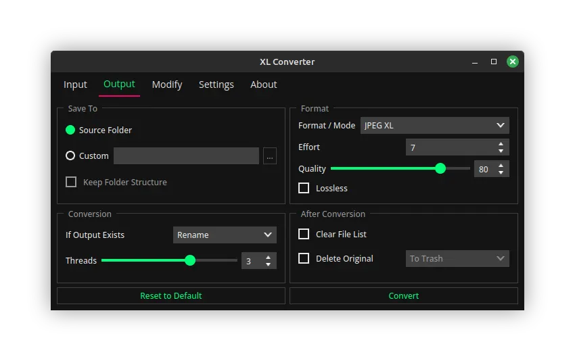Start conversion with the Convert button
575x361 pixels.
(x=404, y=296)
